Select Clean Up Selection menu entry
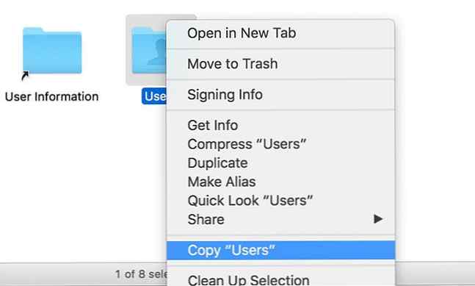The height and width of the screenshot is (286, 475). click(280, 279)
